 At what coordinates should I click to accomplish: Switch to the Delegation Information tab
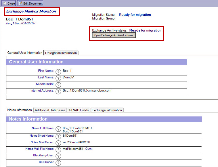tap(61, 53)
